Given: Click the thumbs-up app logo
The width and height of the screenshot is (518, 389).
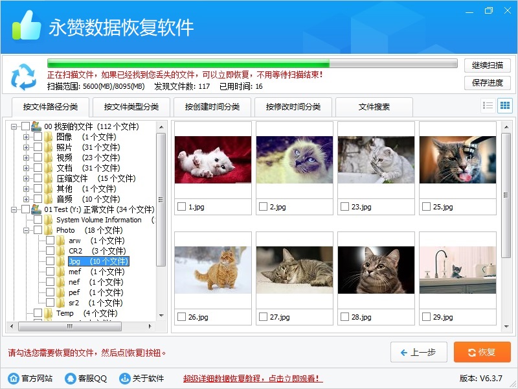Looking at the screenshot, I should (26, 27).
